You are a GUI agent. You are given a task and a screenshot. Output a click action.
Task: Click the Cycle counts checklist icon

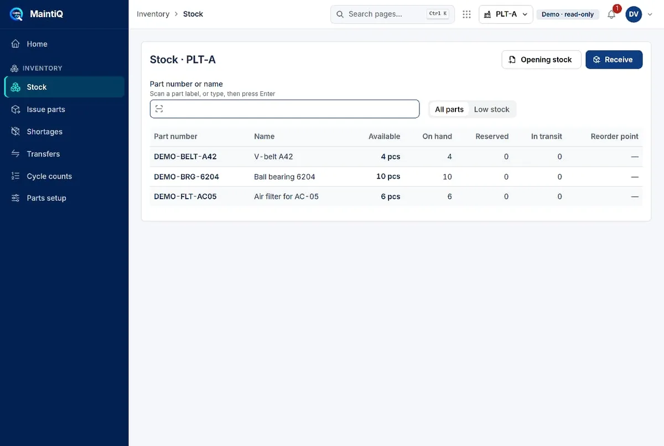point(15,176)
